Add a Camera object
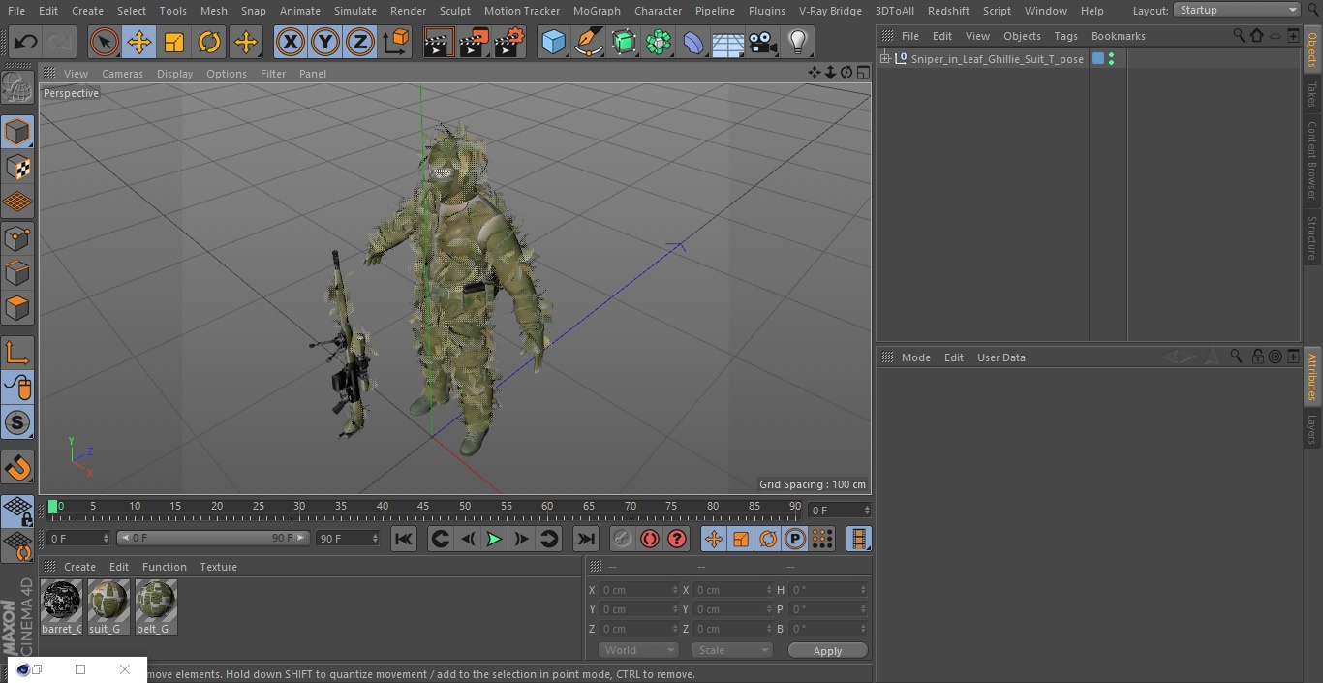Image resolution: width=1323 pixels, height=683 pixels. point(763,43)
